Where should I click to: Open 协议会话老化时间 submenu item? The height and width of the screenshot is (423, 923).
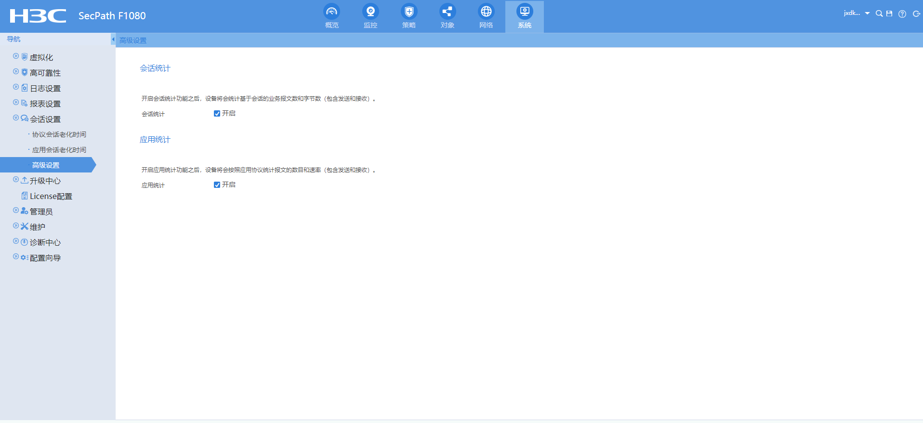[59, 134]
